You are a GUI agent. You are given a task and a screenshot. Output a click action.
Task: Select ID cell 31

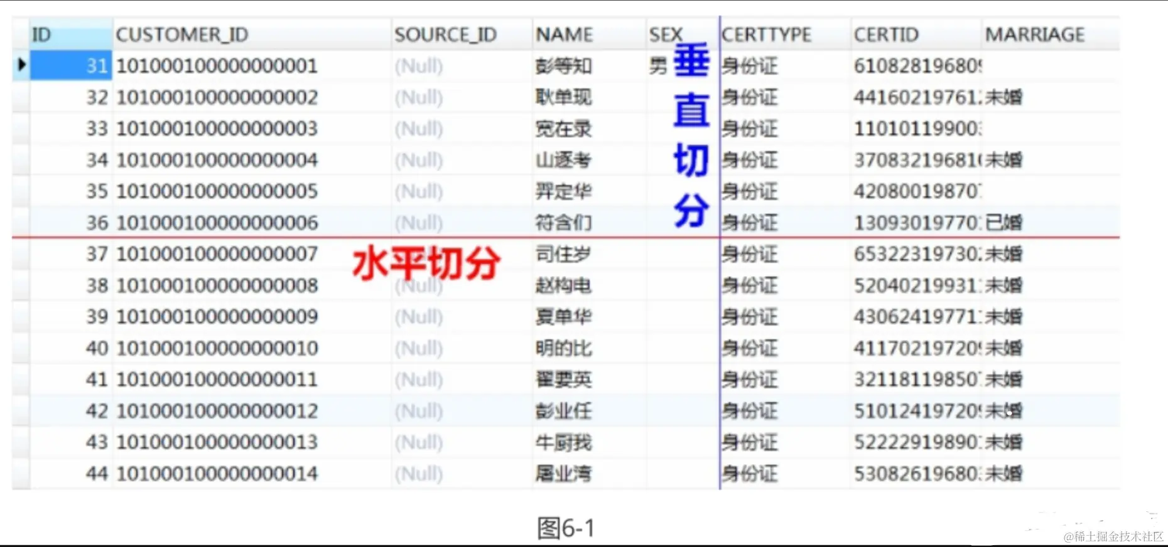click(x=71, y=66)
